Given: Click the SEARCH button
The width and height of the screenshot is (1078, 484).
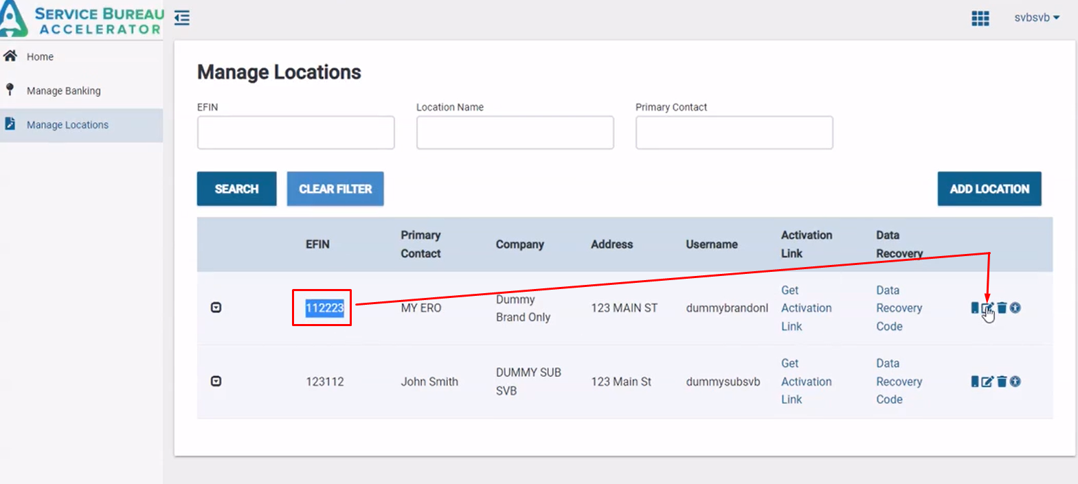Looking at the screenshot, I should point(236,189).
